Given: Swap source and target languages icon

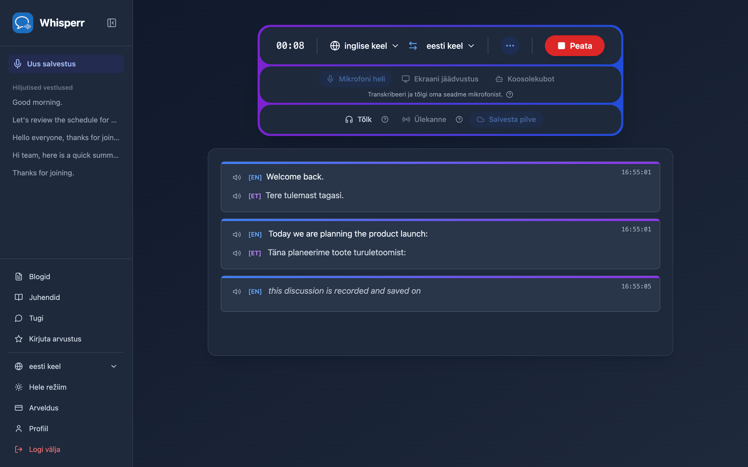Looking at the screenshot, I should point(413,46).
